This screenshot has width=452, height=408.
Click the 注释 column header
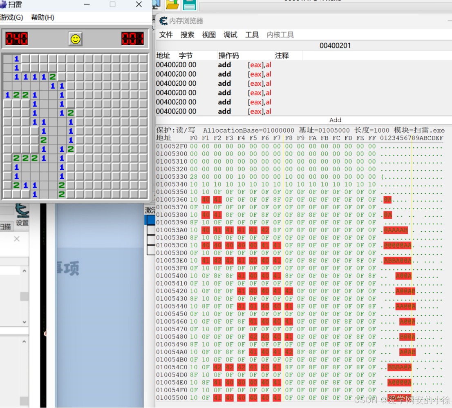pyautogui.click(x=282, y=55)
